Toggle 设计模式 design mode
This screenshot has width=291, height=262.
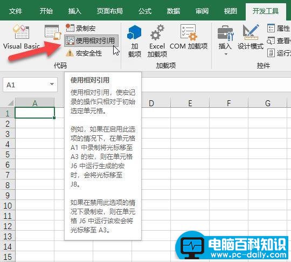[x=251, y=37]
